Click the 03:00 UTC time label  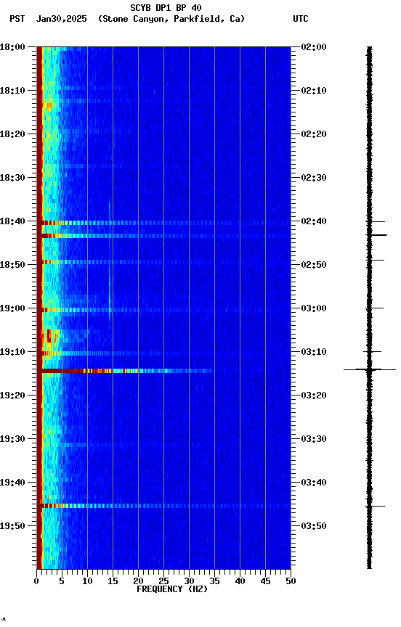314,308
